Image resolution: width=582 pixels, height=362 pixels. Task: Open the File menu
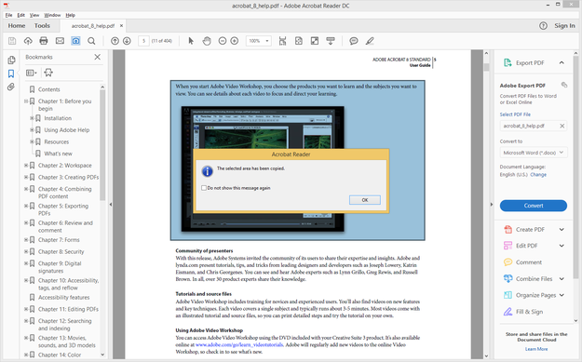9,15
